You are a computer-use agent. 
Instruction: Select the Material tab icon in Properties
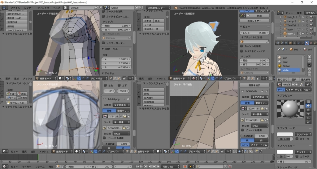[x=307, y=43]
